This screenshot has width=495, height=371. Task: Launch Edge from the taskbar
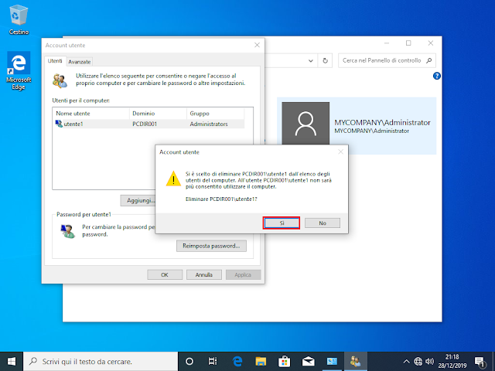237,362
